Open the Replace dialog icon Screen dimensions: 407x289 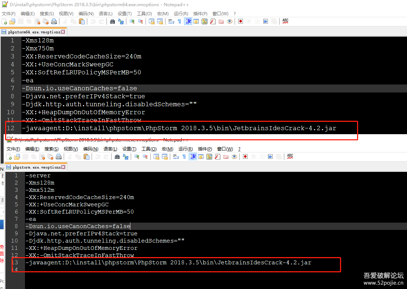(120, 21)
